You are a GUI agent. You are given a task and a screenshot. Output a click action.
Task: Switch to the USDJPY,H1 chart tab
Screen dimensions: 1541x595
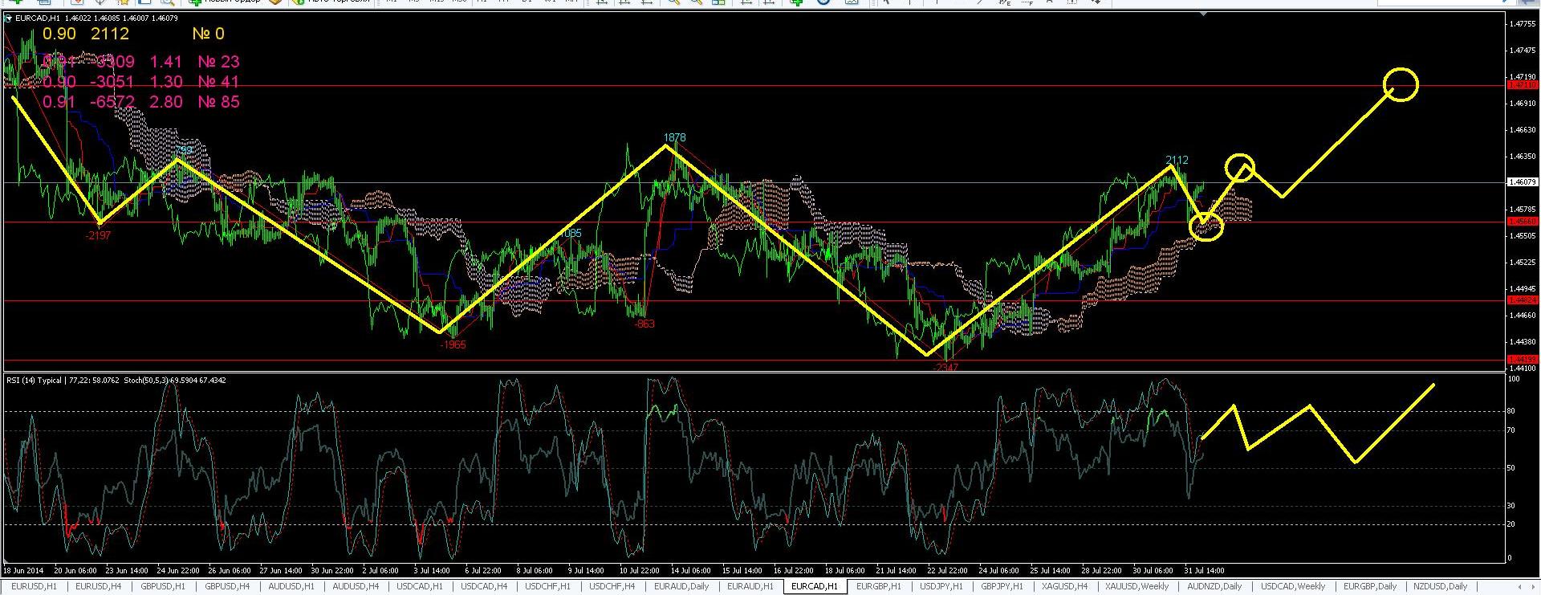pyautogui.click(x=941, y=587)
